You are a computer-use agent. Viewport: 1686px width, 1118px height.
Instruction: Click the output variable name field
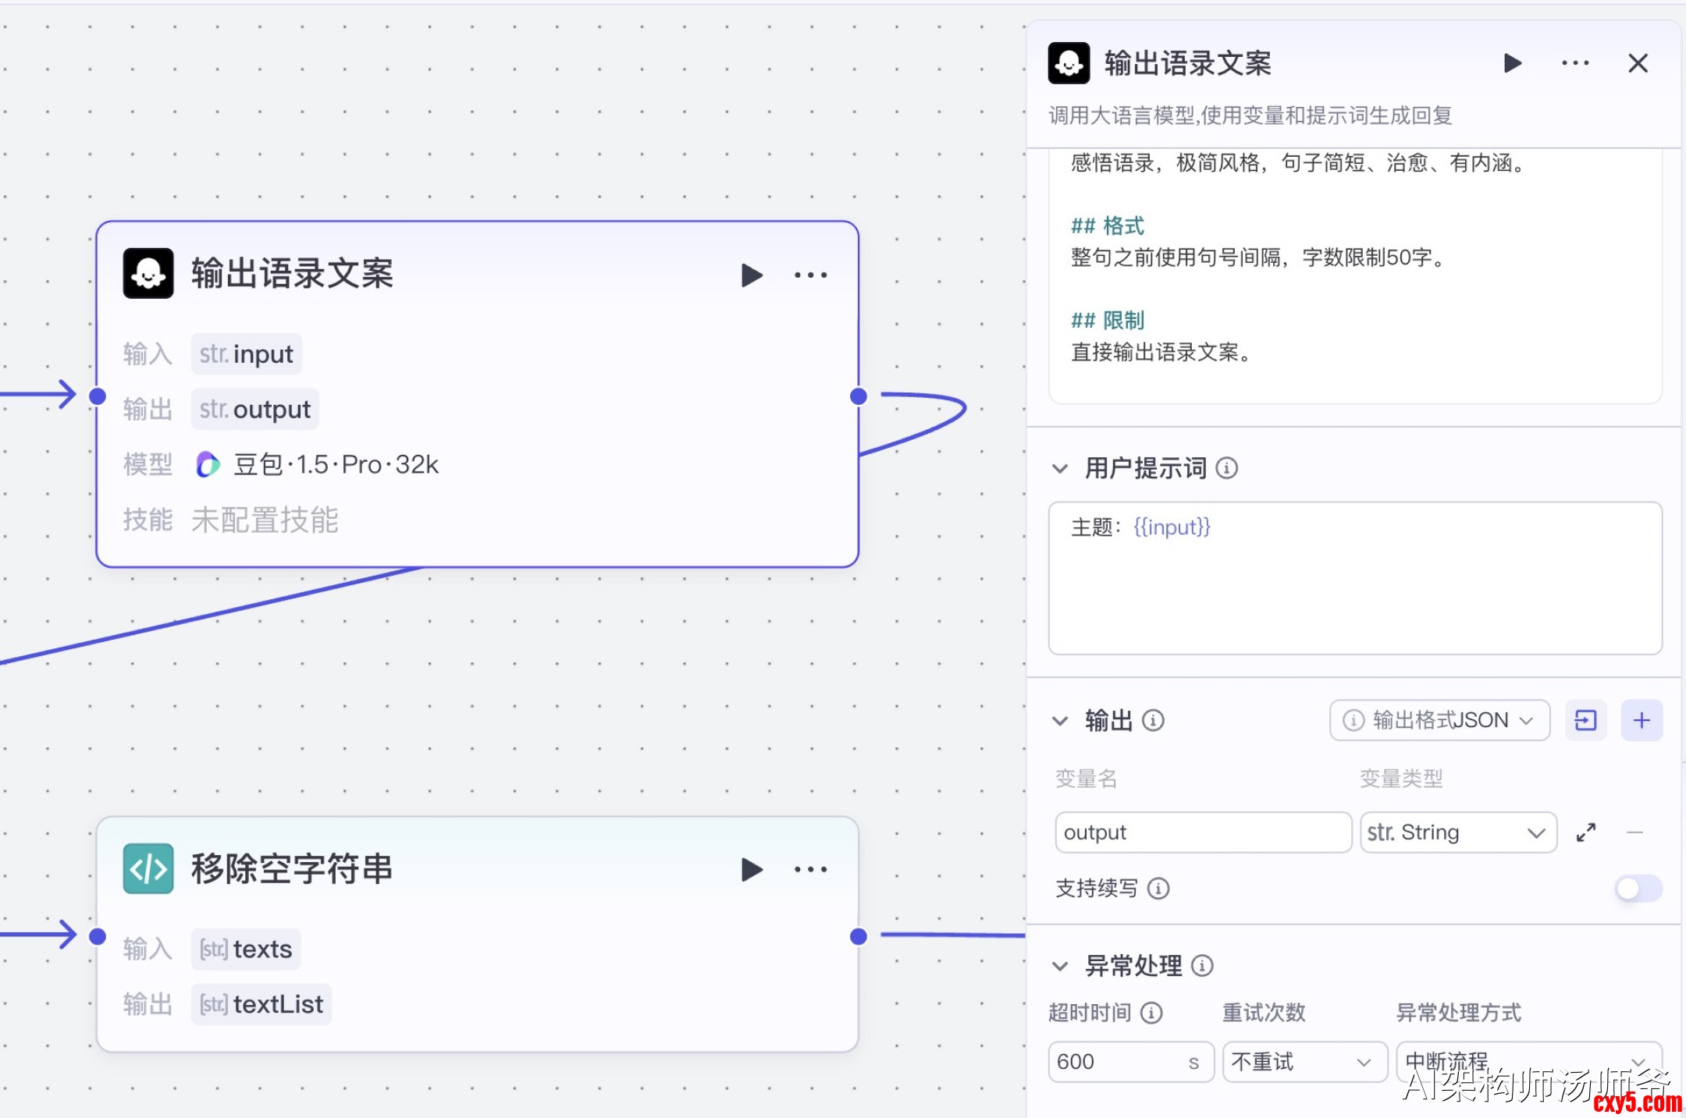pyautogui.click(x=1202, y=832)
